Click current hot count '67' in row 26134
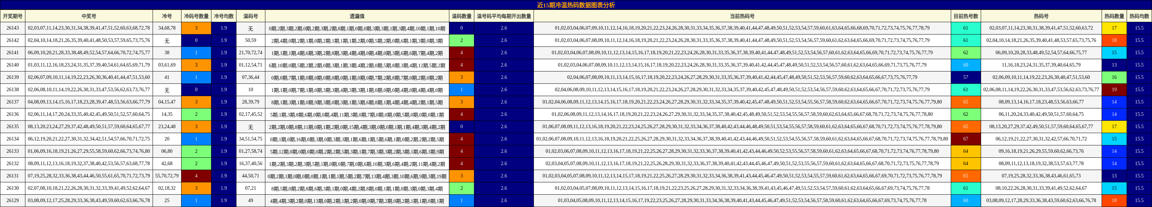The width and height of the screenshot is (1152, 207). pos(966,139)
